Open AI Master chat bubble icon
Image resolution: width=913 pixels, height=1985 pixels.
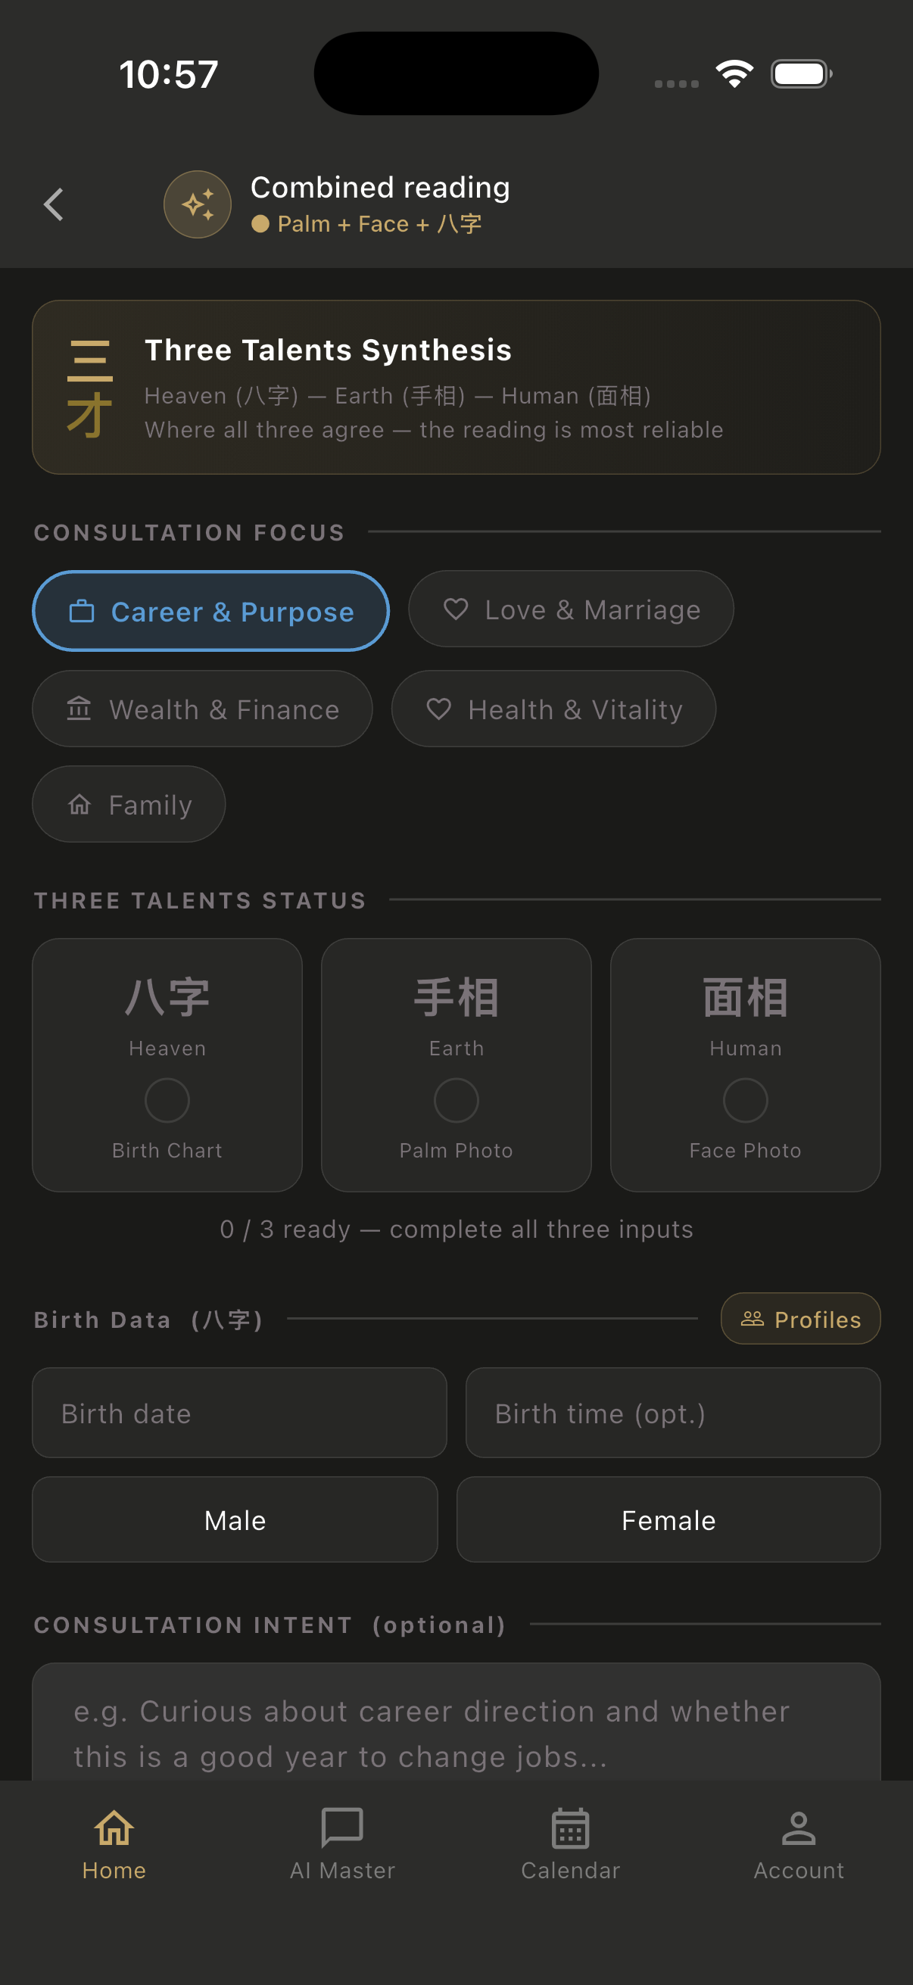pos(342,1828)
